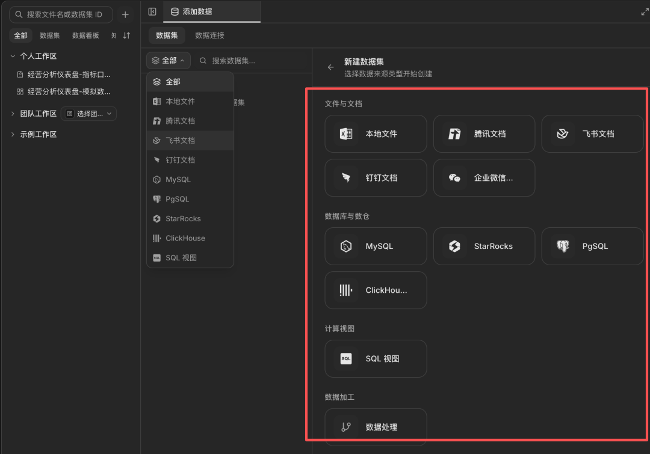Viewport: 650px width, 454px height.
Task: Click the MySQL card icon
Action: pyautogui.click(x=345, y=246)
